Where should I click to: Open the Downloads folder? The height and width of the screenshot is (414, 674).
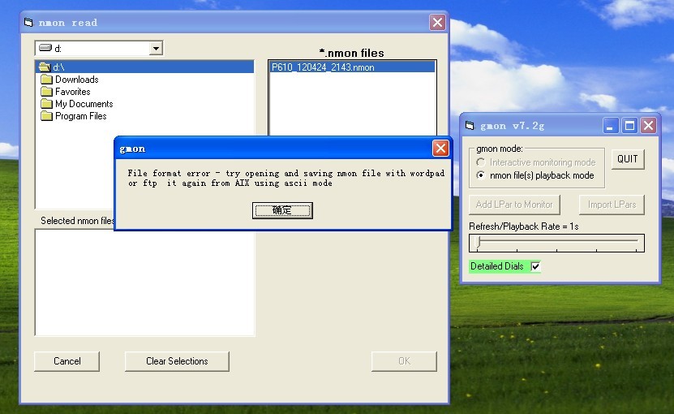[x=76, y=80]
